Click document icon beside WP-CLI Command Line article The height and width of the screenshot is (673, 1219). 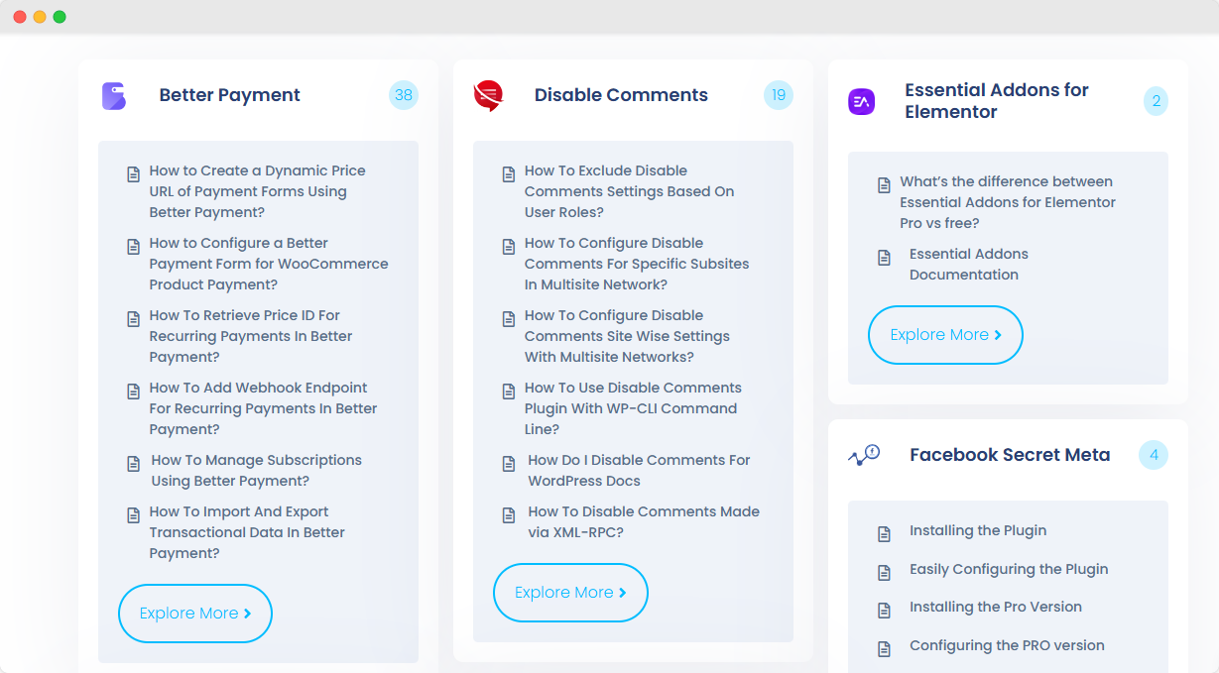click(x=508, y=392)
